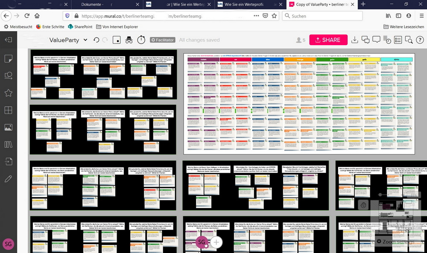427x253 pixels.
Task: Toggle private mode incognito icon
Action: 129,40
